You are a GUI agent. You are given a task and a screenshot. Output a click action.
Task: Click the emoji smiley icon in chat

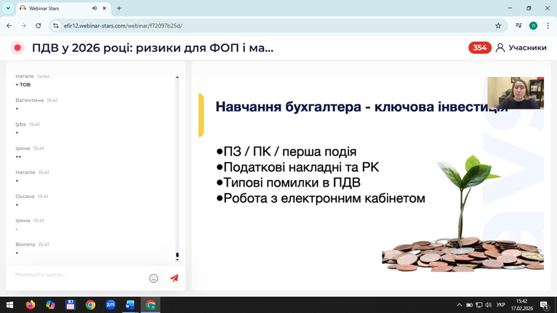(x=153, y=278)
